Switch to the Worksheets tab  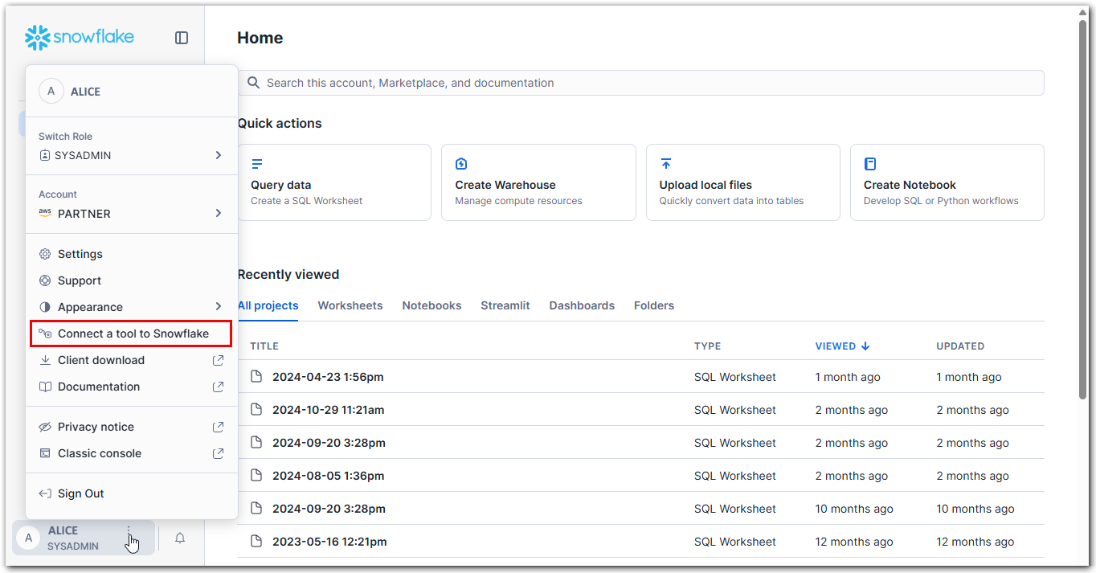tap(350, 305)
